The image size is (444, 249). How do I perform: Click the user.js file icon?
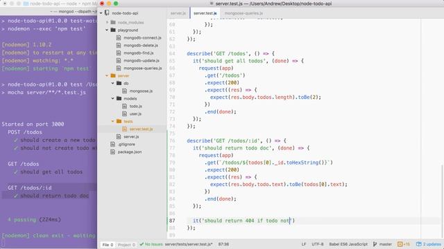point(125,113)
